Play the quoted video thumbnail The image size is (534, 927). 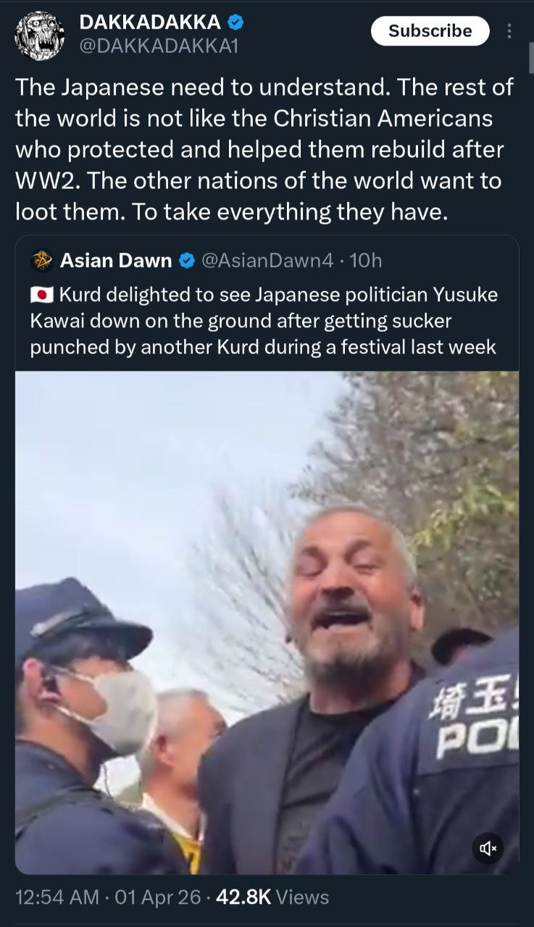(x=267, y=623)
